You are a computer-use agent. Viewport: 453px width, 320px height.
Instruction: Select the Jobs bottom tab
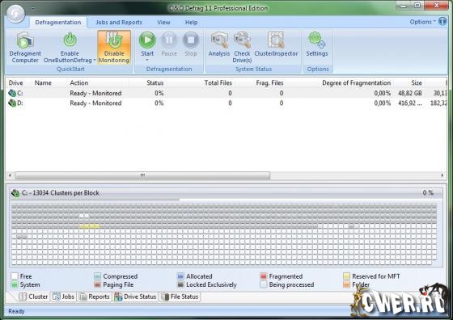point(64,297)
